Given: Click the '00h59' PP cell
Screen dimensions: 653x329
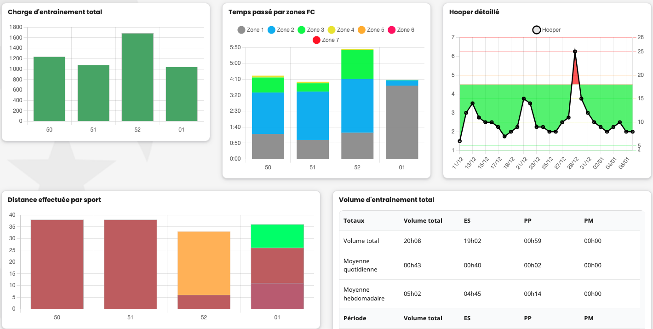Looking at the screenshot, I should (x=533, y=241).
